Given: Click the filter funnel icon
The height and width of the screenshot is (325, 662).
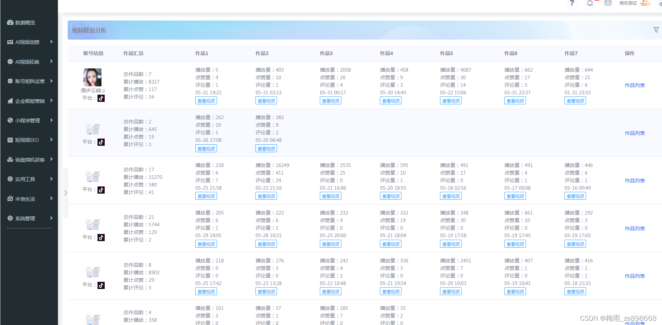Looking at the screenshot, I should tap(656, 30).
